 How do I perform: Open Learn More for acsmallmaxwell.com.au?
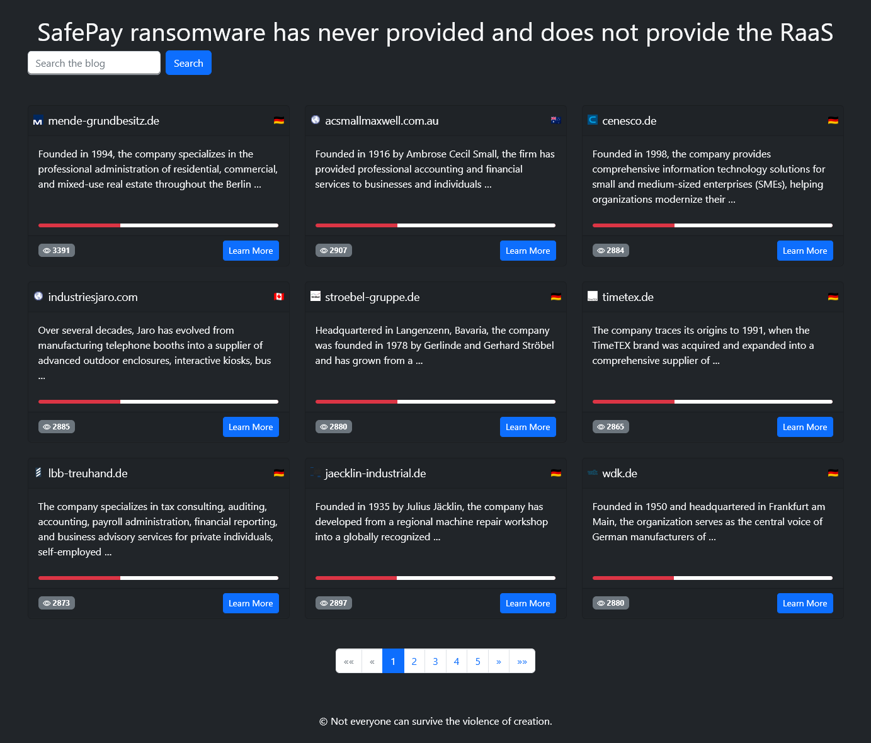click(x=528, y=251)
